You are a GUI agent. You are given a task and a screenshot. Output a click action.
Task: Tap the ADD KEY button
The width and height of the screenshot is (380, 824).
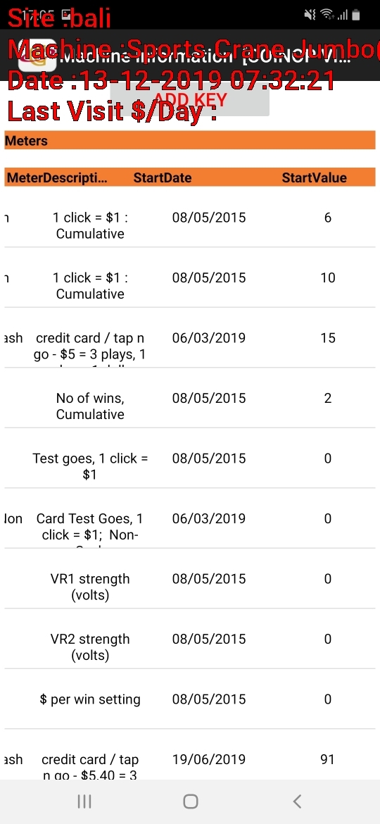click(x=190, y=99)
